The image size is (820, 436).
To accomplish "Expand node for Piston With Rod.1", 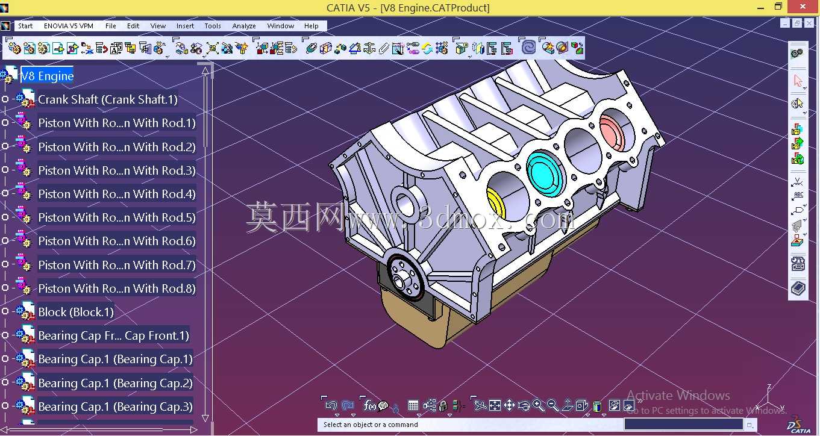I will coord(5,123).
